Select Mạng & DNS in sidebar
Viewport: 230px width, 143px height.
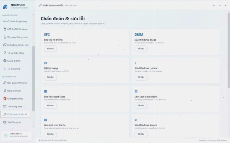(x=15, y=61)
